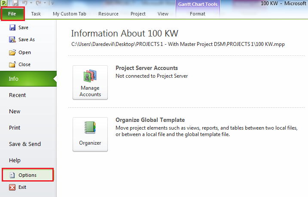Select the Info backstage section
The height and width of the screenshot is (197, 308).
pyautogui.click(x=28, y=79)
